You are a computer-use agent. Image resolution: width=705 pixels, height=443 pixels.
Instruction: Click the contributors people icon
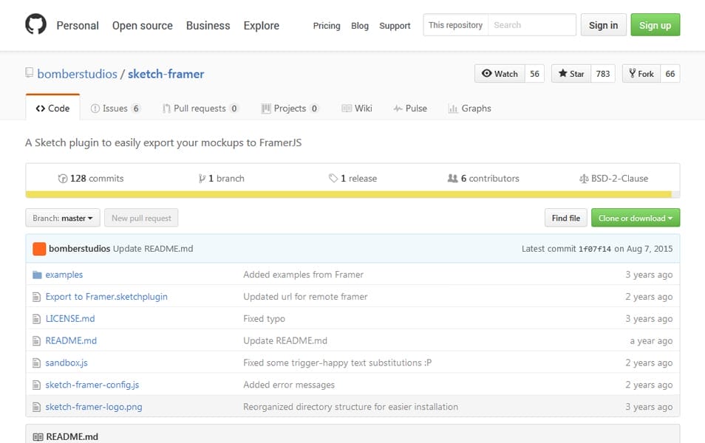point(452,179)
